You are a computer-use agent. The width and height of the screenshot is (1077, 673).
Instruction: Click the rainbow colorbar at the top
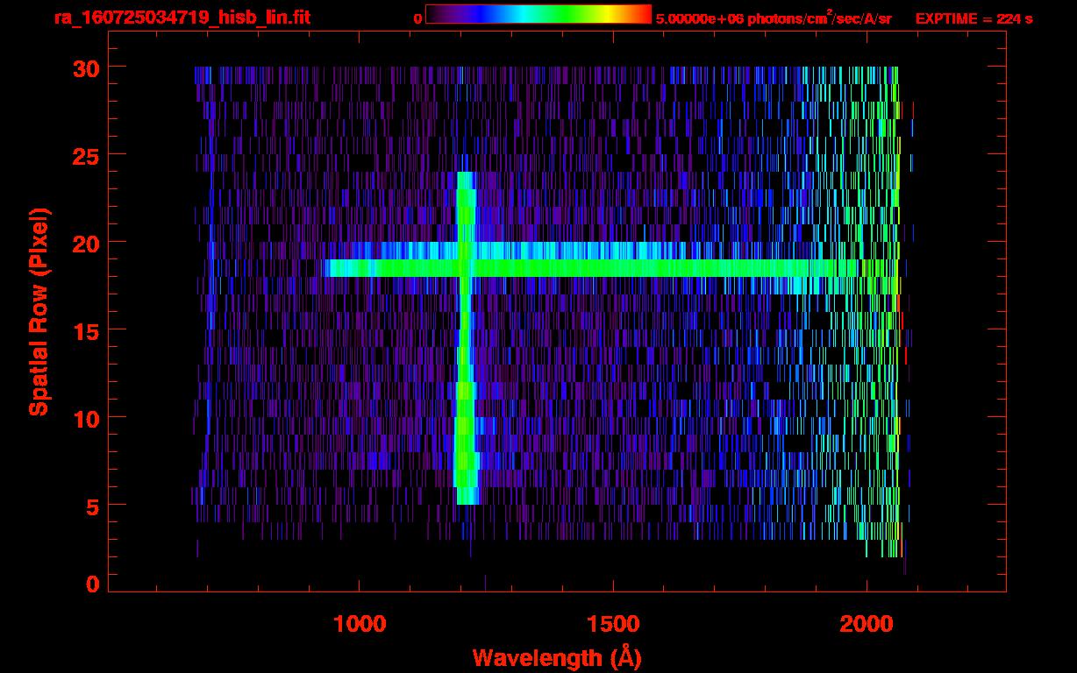click(x=538, y=15)
